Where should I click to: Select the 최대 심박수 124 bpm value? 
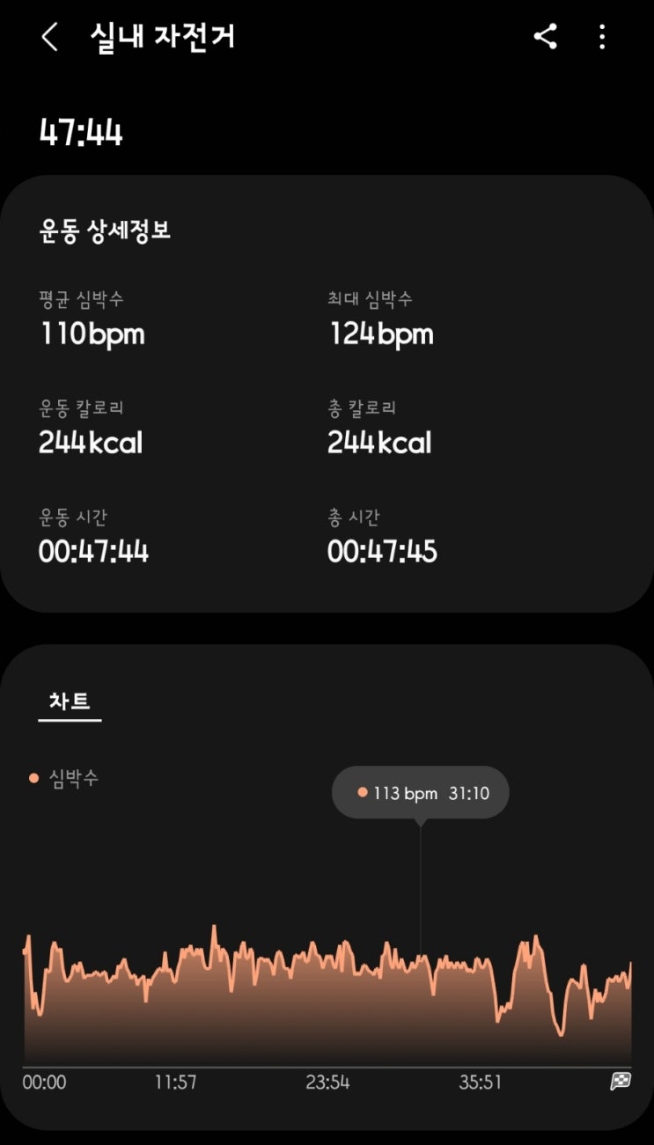(x=381, y=334)
